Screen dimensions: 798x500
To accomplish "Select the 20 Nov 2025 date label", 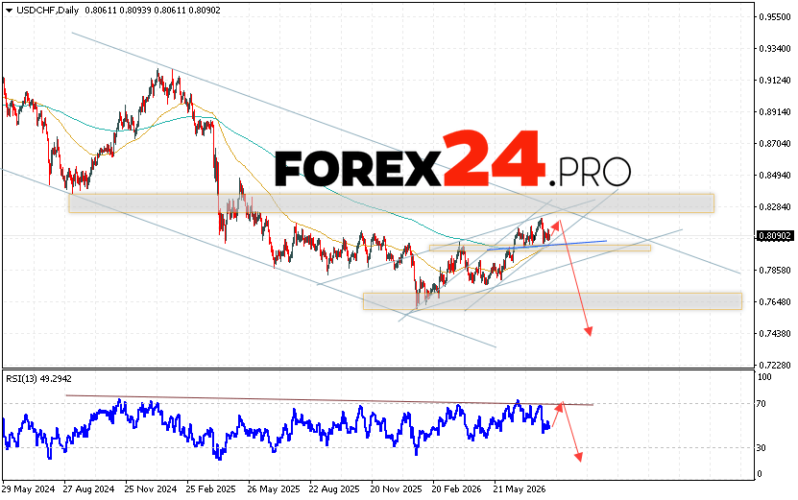I will click(x=396, y=488).
